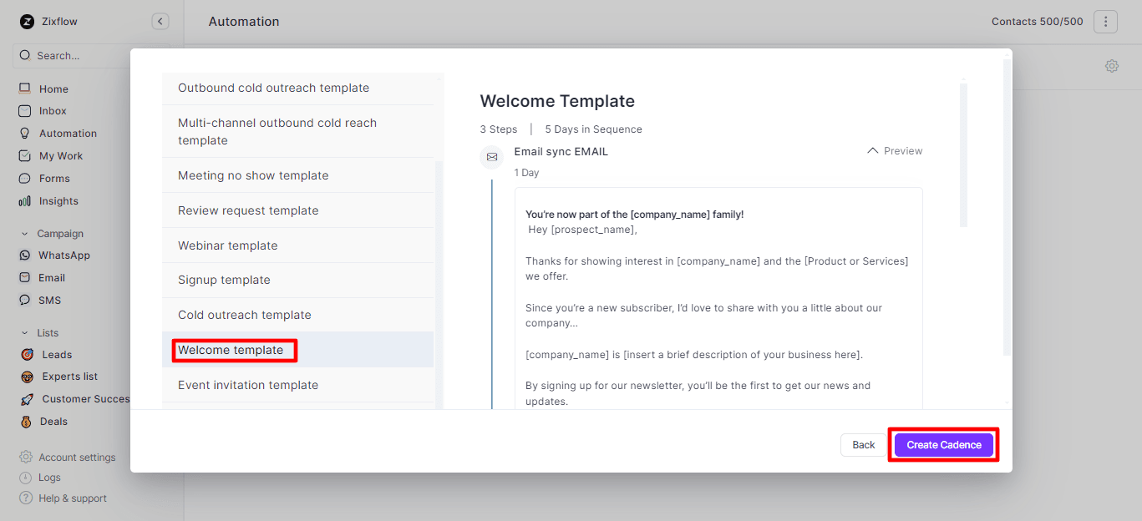Focus the Search input field
The image size is (1142, 521).
[x=90, y=56]
